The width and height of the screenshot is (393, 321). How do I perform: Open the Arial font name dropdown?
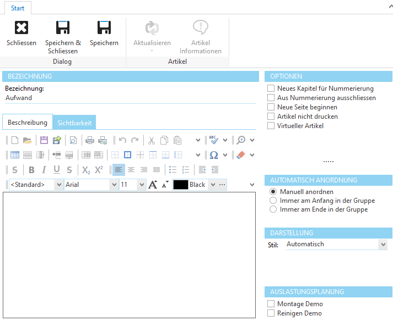pos(114,185)
